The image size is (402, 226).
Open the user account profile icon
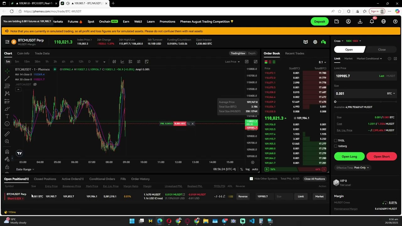tap(348, 22)
